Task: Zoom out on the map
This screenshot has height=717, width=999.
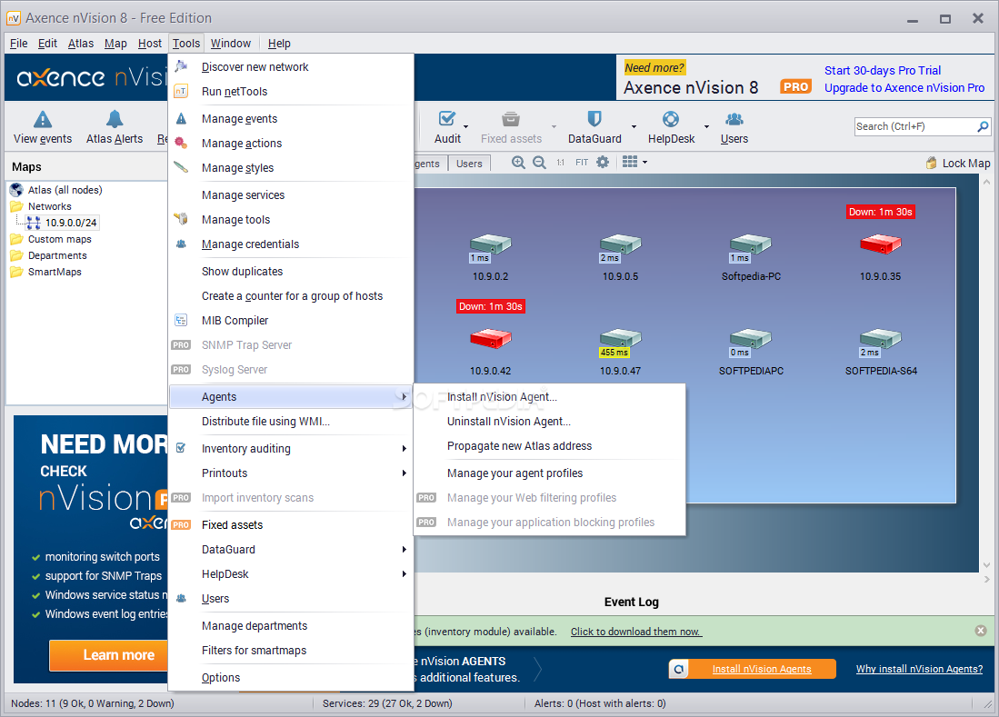Action: click(x=539, y=163)
